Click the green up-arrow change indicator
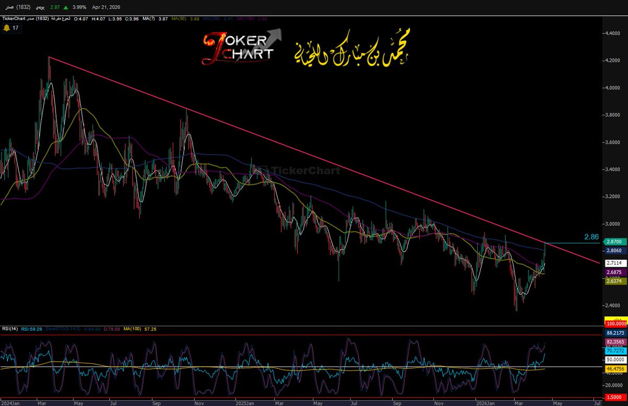Screen dimensions: 628x406 point(65,9)
